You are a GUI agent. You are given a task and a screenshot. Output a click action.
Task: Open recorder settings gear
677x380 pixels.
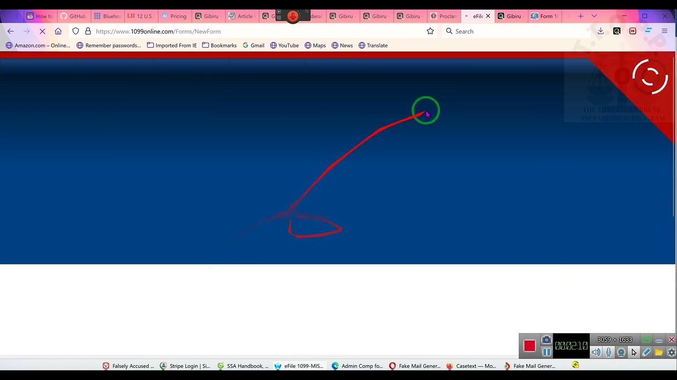click(x=671, y=353)
